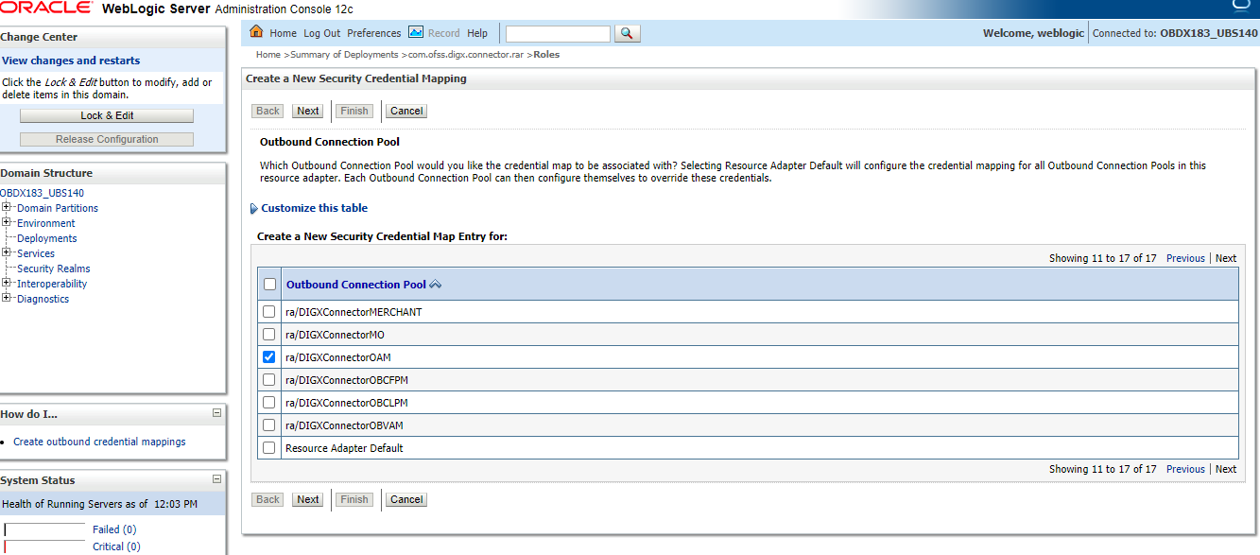Click Home breadcrumb link
The height and width of the screenshot is (555, 1260).
tap(268, 55)
